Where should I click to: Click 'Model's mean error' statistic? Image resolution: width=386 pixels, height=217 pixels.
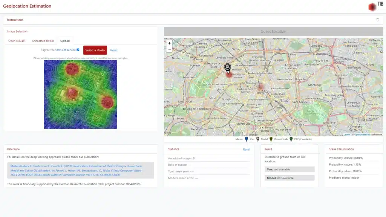pos(183,178)
